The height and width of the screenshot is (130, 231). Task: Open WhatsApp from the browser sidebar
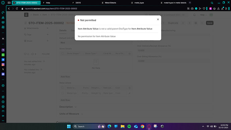pyautogui.click(x=3, y=55)
